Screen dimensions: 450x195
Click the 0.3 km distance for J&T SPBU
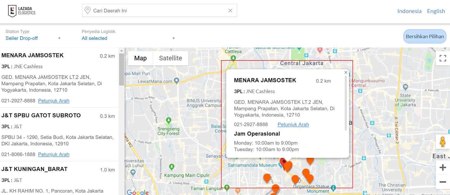(x=107, y=116)
